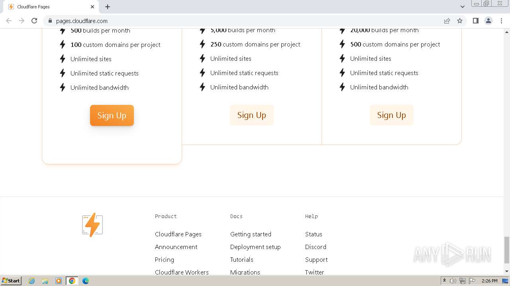Click the text '500 builds per month'
The width and height of the screenshot is (510, 286).
(x=100, y=31)
